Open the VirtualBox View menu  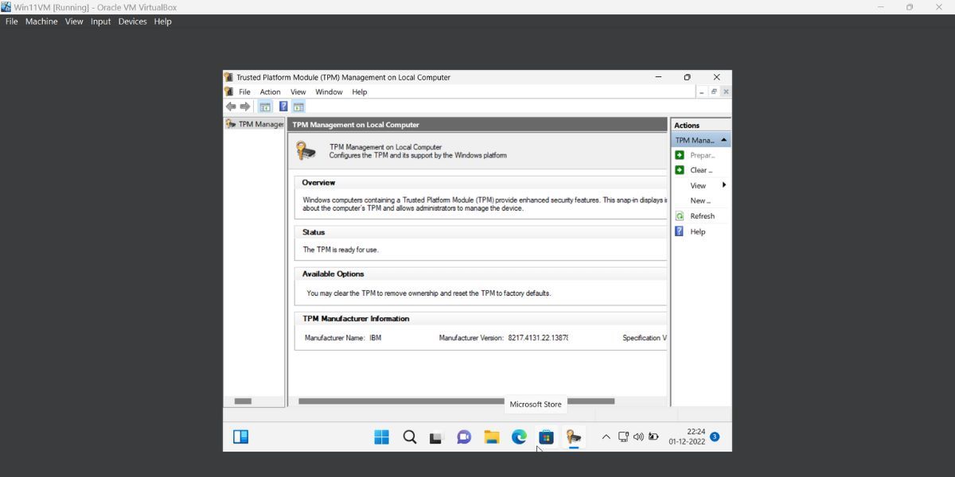tap(74, 21)
